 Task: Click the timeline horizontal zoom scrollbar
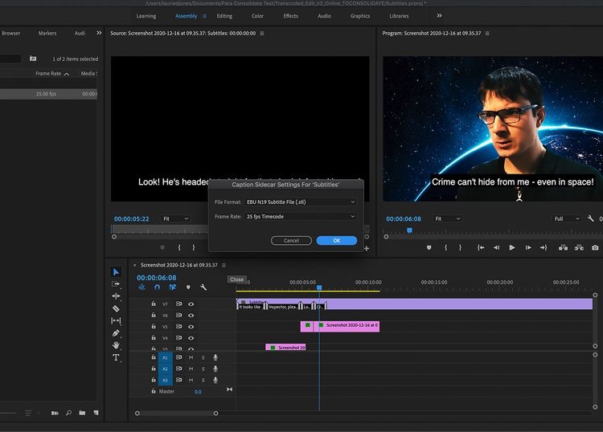tap(177, 414)
